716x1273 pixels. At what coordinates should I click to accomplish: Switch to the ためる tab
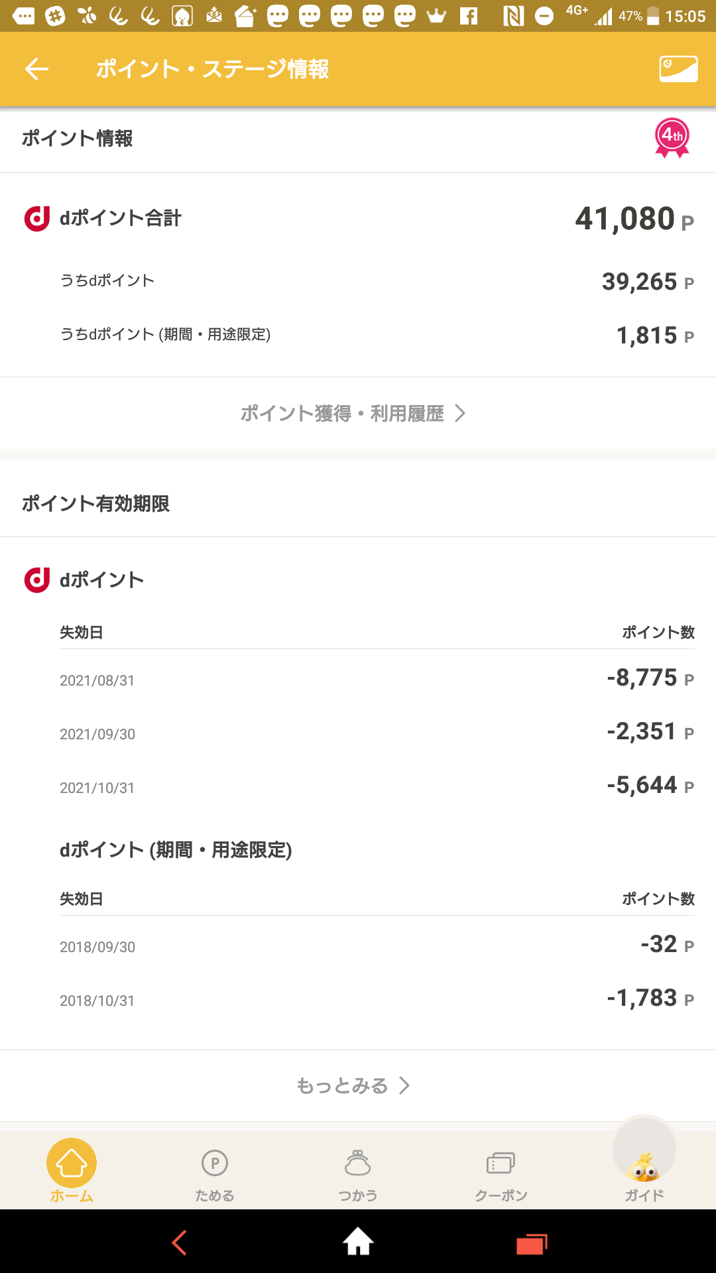point(215,1175)
